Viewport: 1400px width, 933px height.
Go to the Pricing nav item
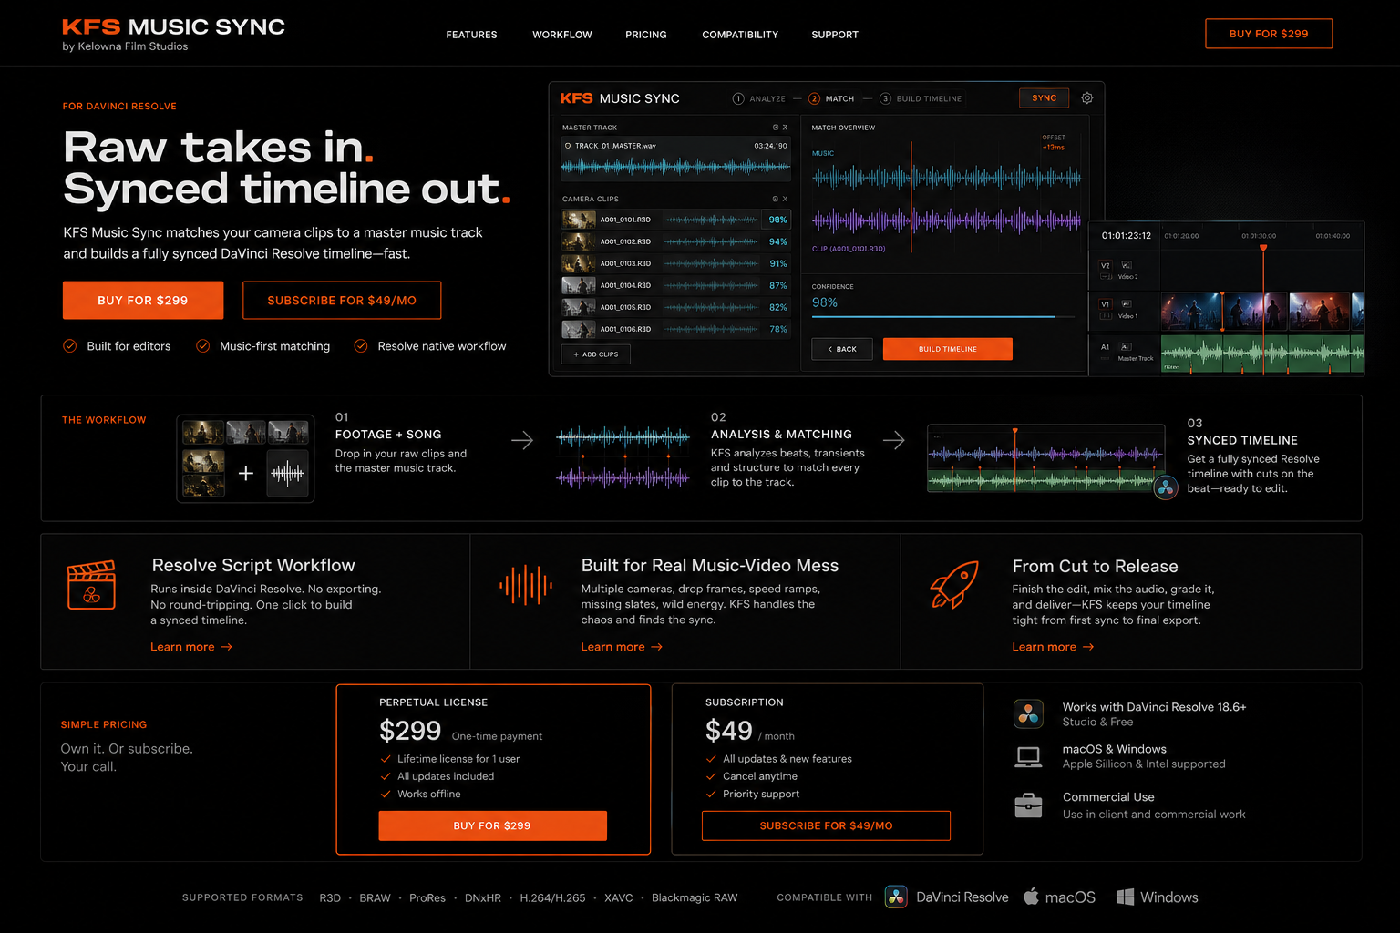coord(646,35)
